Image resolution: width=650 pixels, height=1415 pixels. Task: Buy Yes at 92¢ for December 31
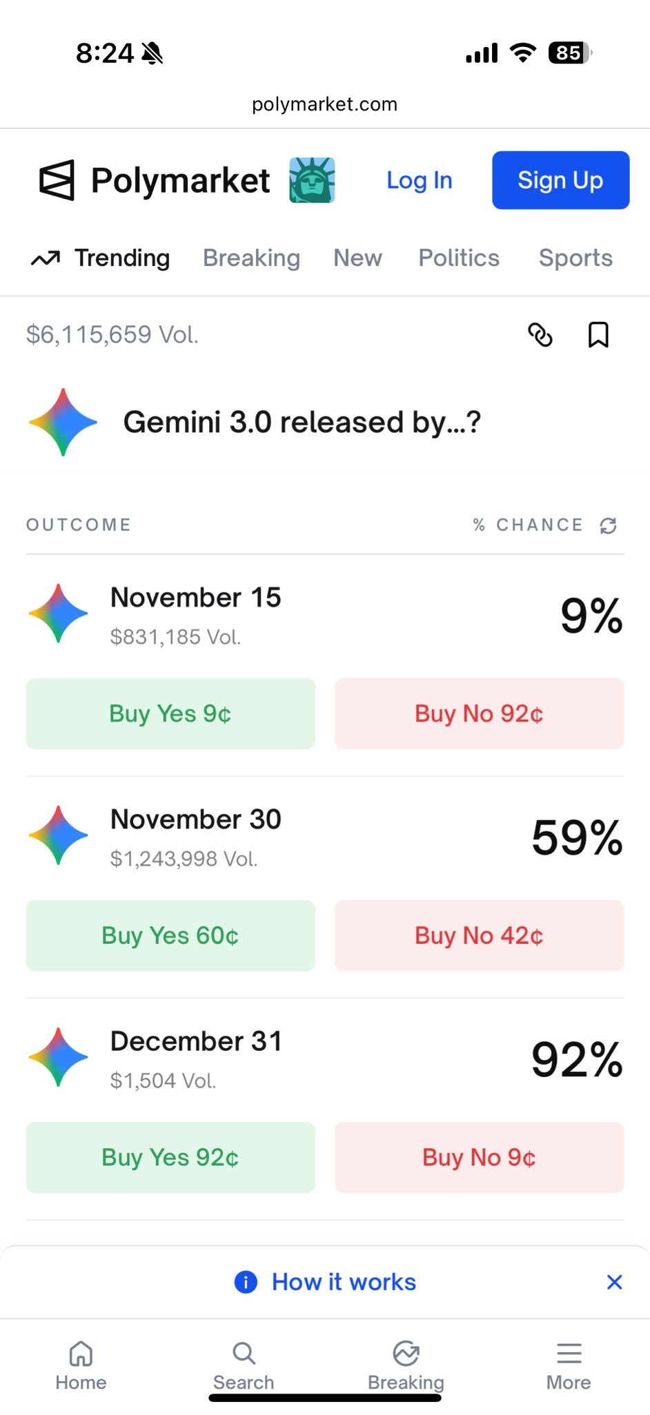(x=170, y=1157)
